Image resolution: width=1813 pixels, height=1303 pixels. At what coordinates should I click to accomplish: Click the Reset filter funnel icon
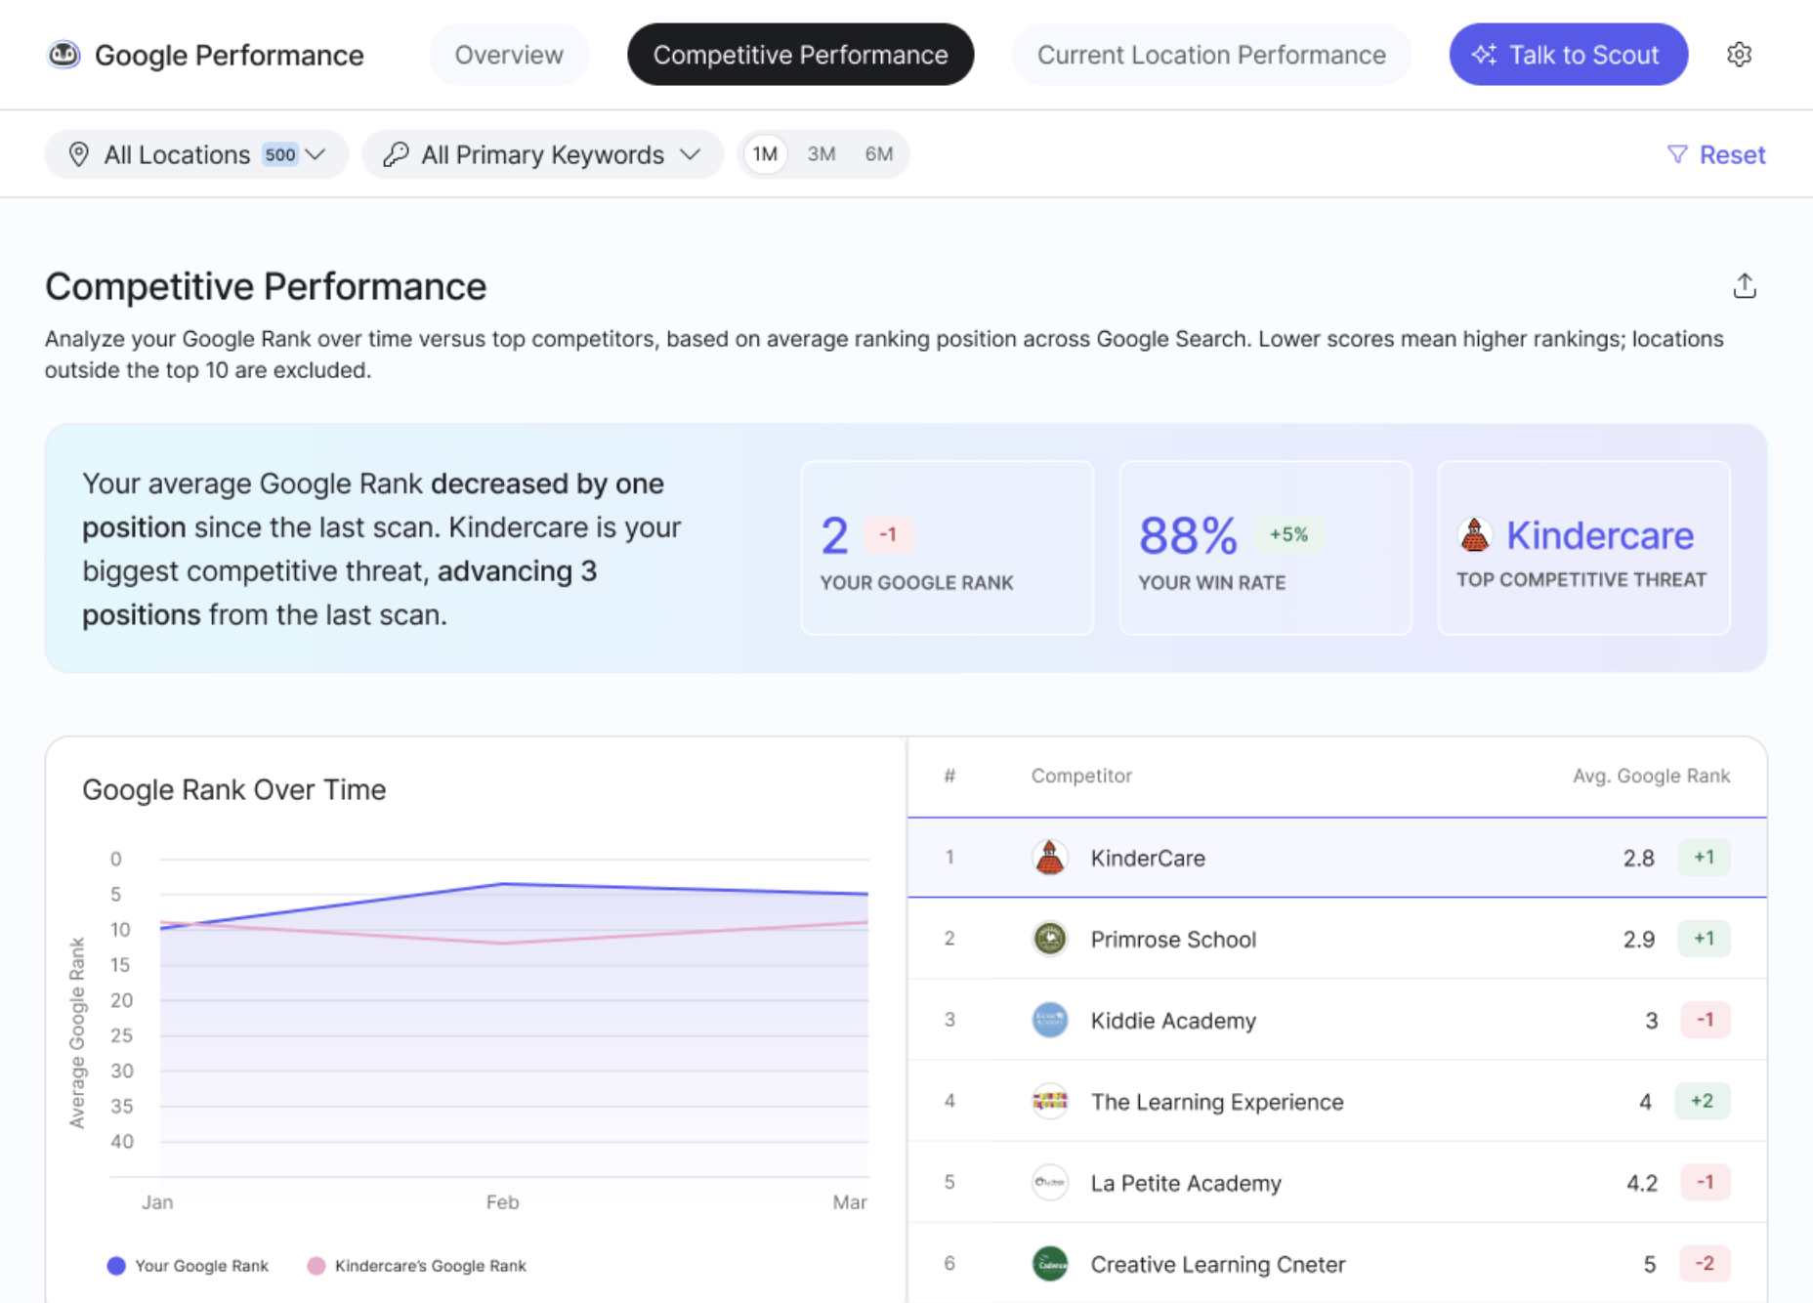(1677, 154)
